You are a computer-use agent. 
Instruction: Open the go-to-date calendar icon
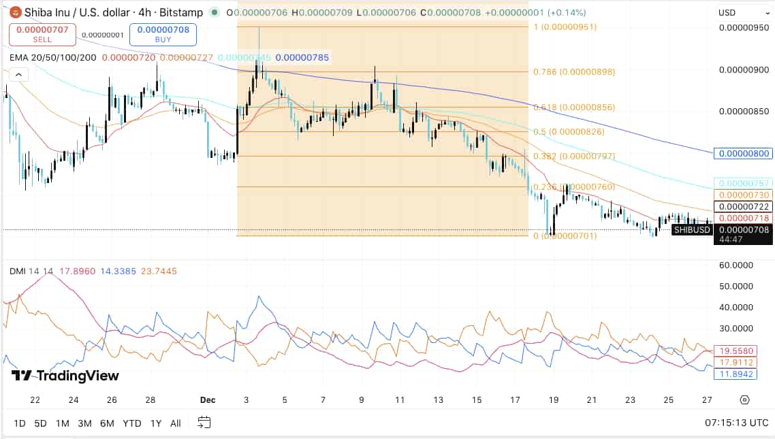click(204, 423)
